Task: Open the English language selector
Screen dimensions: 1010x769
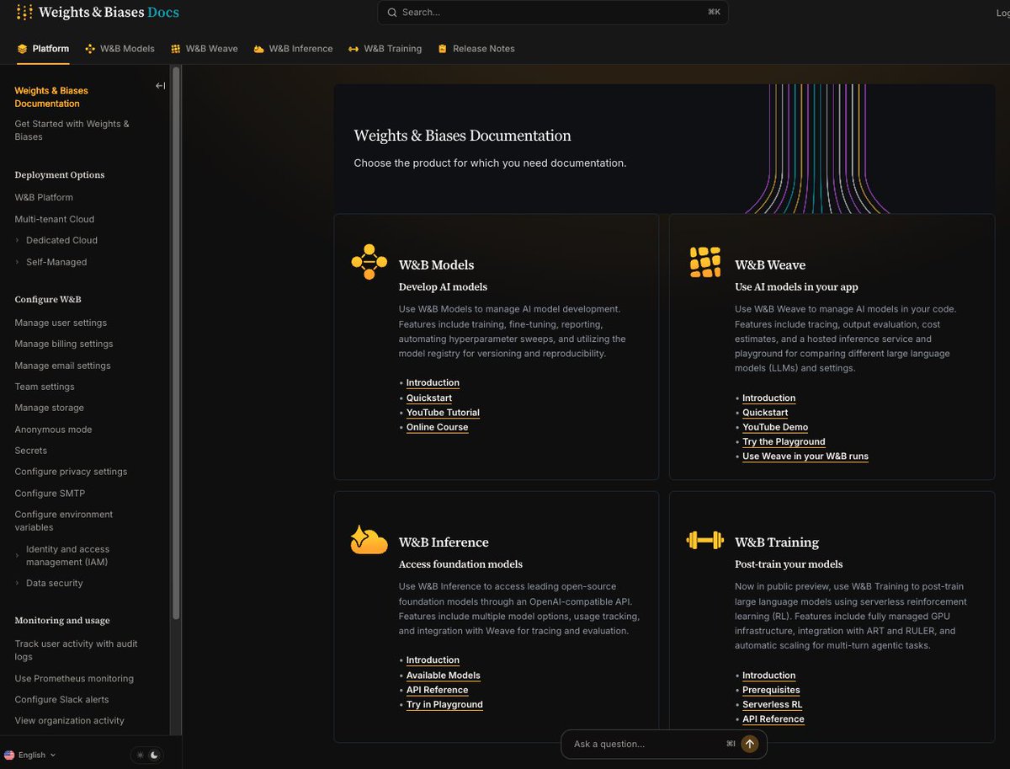Action: [x=30, y=756]
